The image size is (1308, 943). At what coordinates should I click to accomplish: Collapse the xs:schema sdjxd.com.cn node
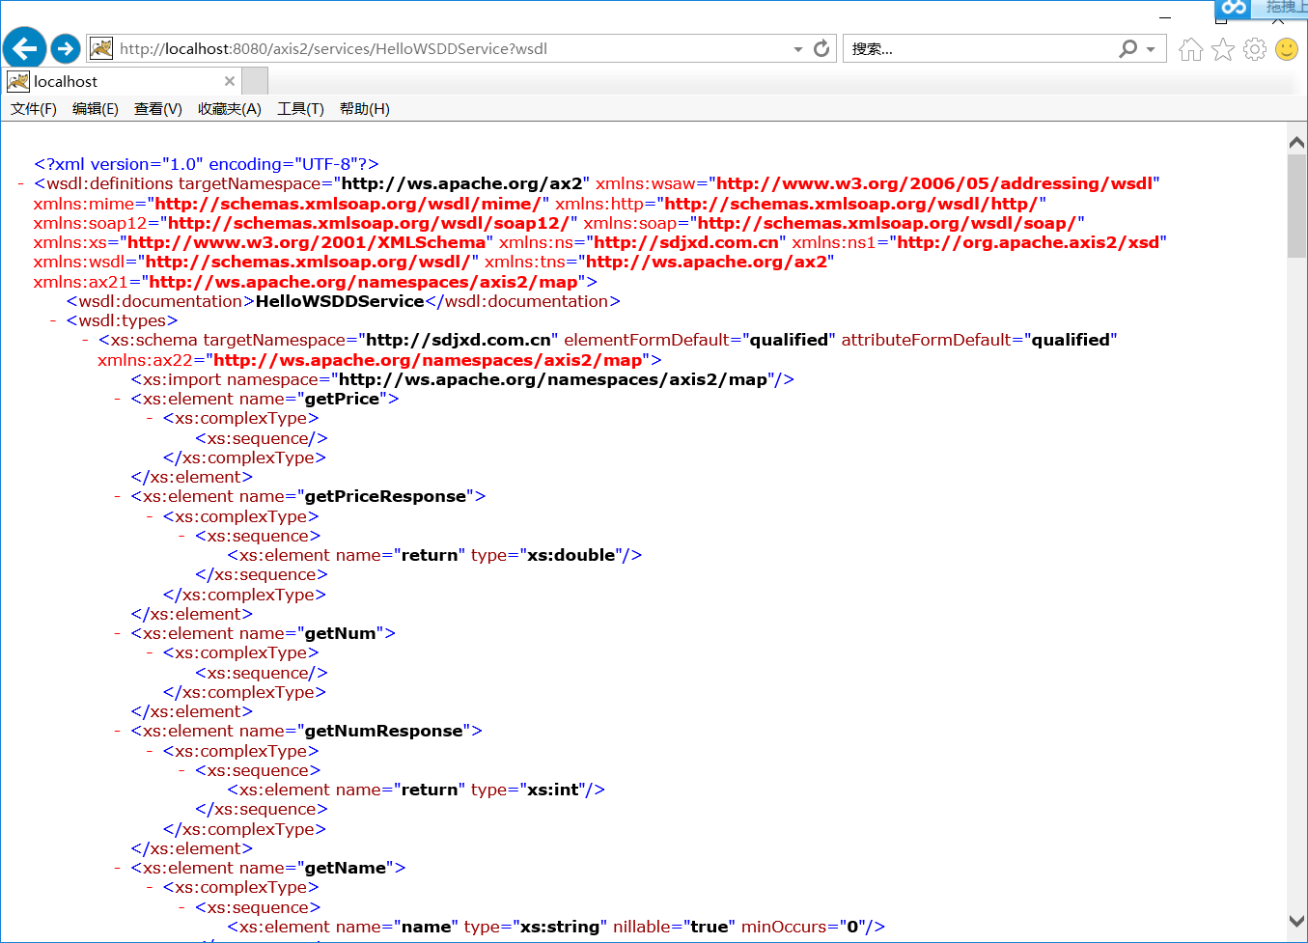85,340
